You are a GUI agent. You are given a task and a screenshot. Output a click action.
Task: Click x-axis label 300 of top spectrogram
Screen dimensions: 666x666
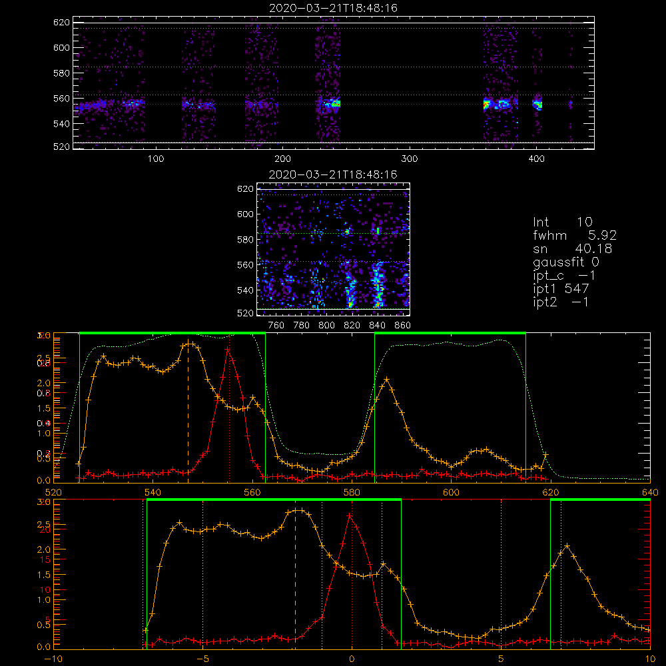pos(410,159)
